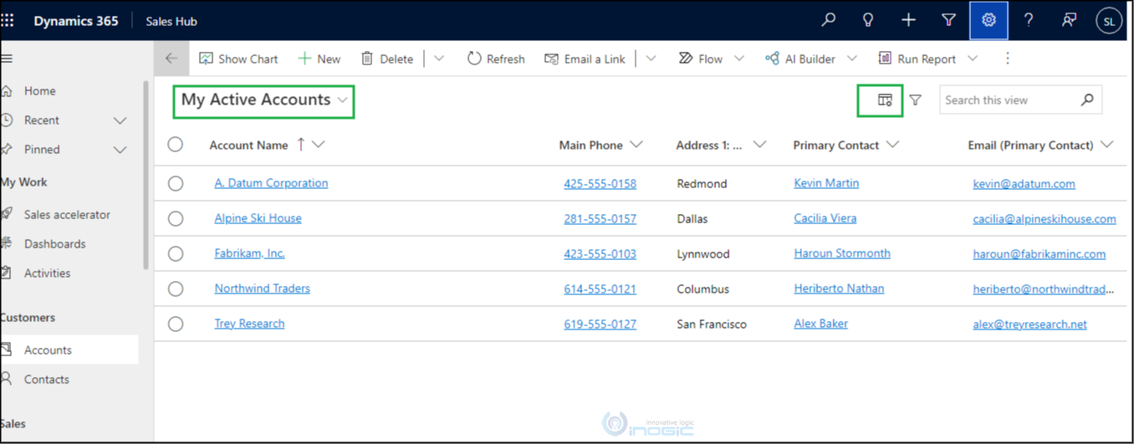Click Run Report command
The image size is (1134, 444).
point(917,59)
